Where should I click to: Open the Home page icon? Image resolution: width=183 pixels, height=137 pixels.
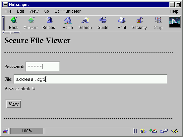coord(68,20)
